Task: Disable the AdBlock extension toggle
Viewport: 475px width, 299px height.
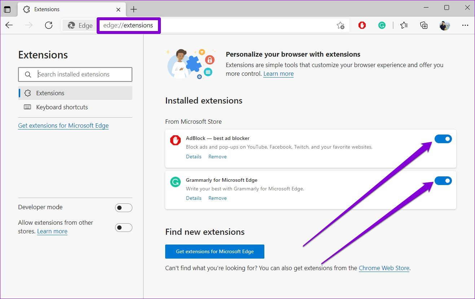Action: (x=443, y=139)
